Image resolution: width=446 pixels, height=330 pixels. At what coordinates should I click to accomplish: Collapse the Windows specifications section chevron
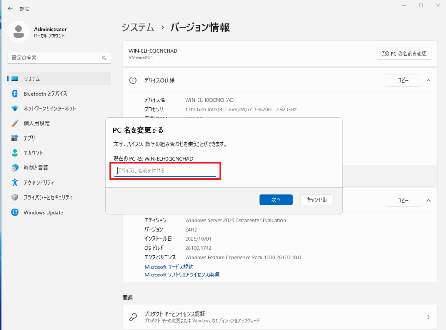429,201
